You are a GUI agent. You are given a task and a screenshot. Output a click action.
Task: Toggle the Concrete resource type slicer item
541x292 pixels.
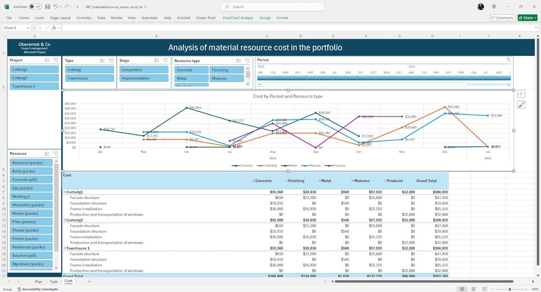point(191,70)
